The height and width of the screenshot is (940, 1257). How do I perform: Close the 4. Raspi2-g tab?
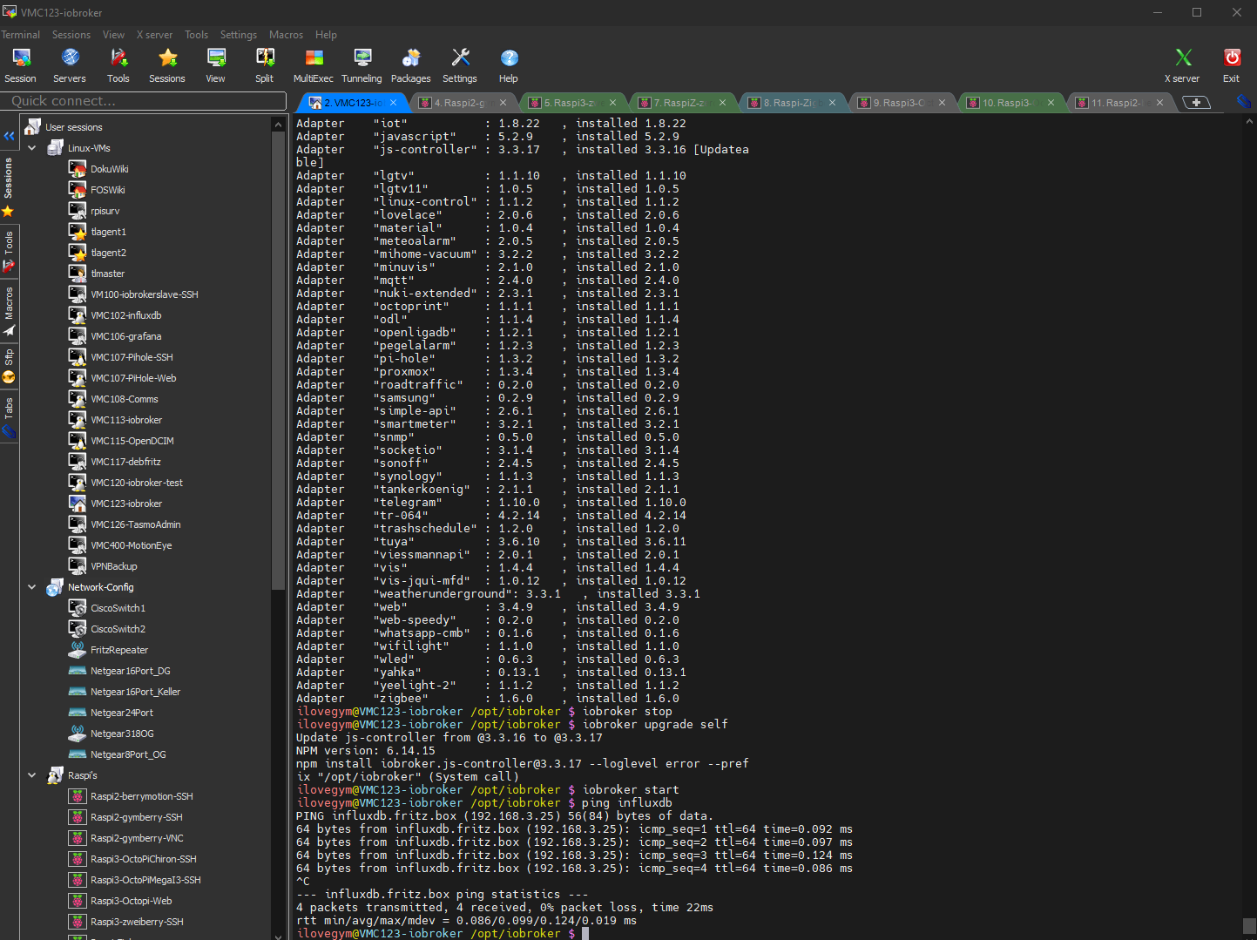tap(503, 103)
